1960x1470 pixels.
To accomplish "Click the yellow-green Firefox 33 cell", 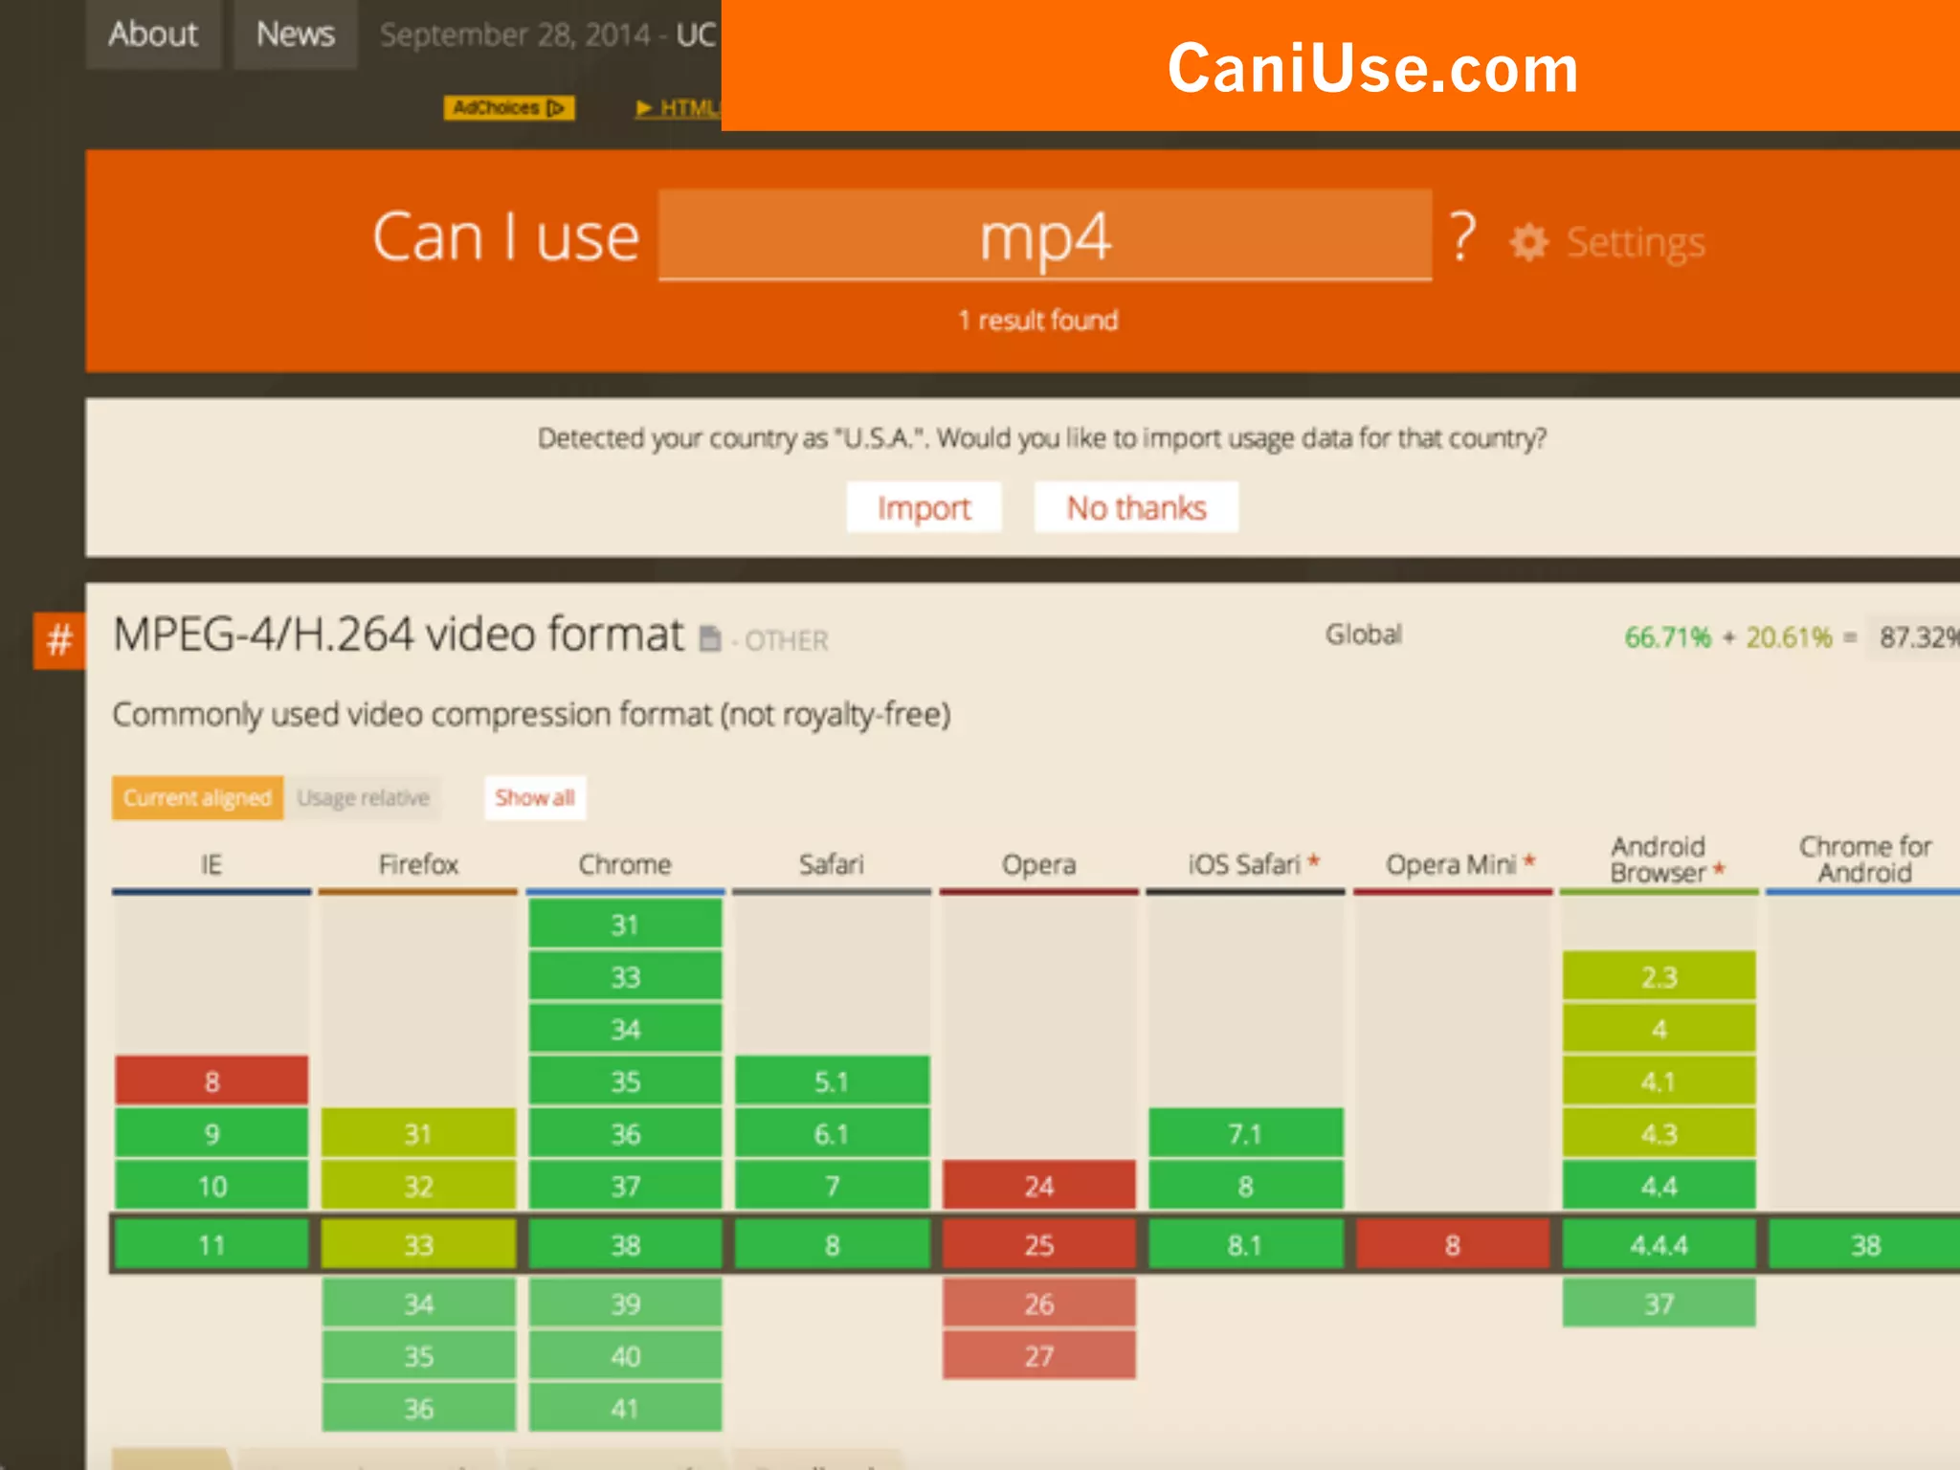I will (418, 1245).
